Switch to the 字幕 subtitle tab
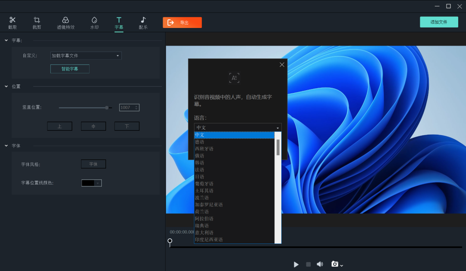 119,23
